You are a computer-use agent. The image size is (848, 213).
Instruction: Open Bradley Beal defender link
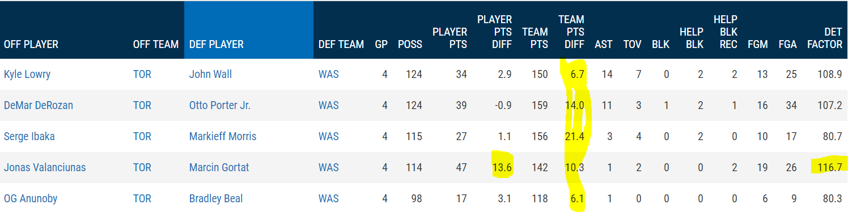click(x=216, y=198)
